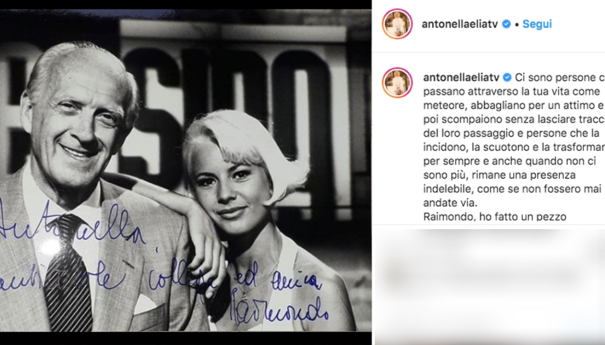Click the avatar next to the caption
This screenshot has width=605, height=345.
point(397,83)
